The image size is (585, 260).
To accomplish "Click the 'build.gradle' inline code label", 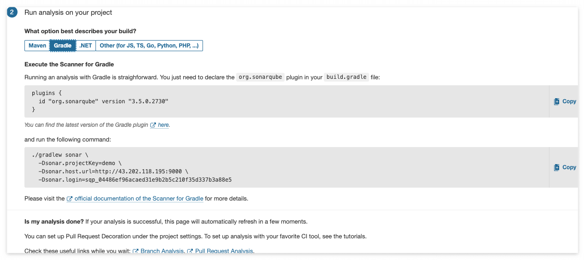I will [346, 77].
